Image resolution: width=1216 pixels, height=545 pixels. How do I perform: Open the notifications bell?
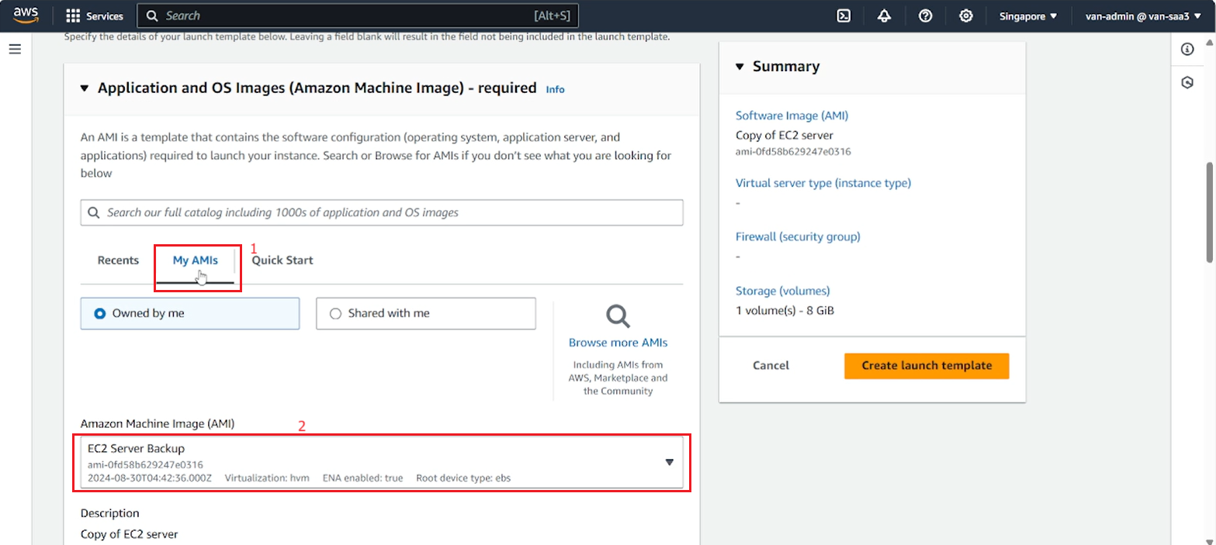pos(884,16)
